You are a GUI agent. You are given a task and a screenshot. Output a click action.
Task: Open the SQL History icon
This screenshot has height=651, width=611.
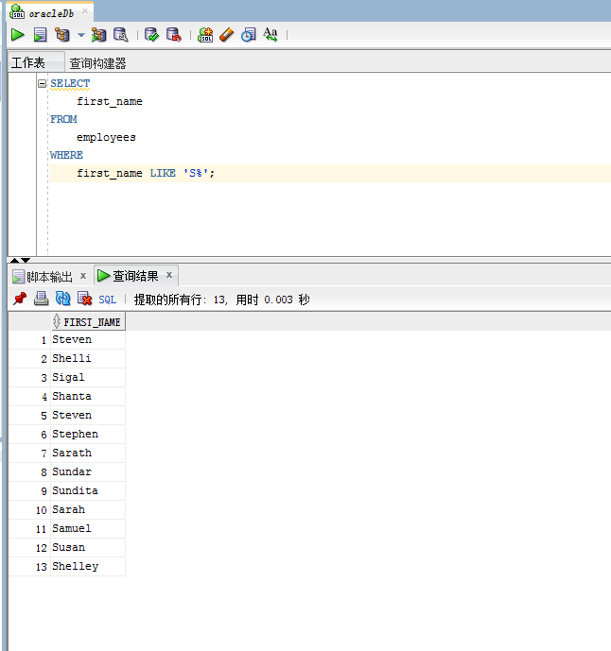(249, 35)
